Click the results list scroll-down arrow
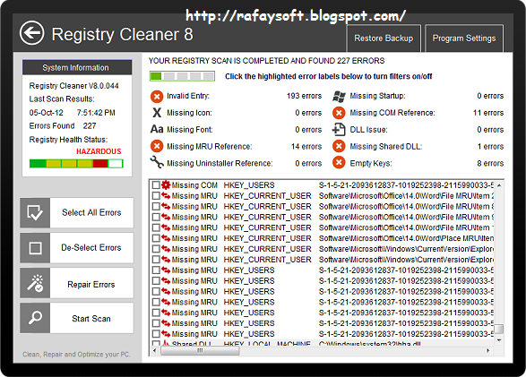The height and width of the screenshot is (377, 526). [x=499, y=340]
